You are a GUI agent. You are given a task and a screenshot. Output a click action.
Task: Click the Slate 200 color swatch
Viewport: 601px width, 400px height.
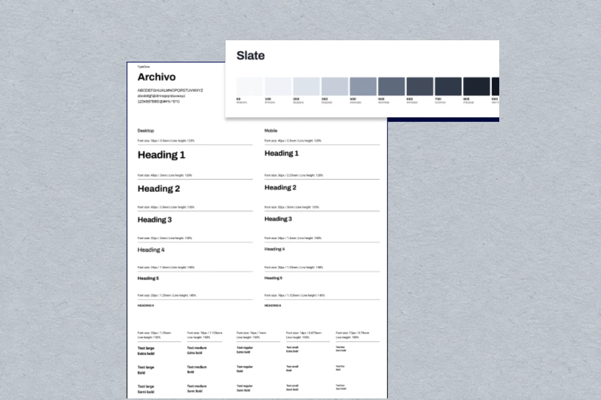(x=306, y=86)
